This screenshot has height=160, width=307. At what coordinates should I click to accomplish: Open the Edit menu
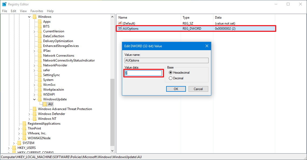(13, 11)
